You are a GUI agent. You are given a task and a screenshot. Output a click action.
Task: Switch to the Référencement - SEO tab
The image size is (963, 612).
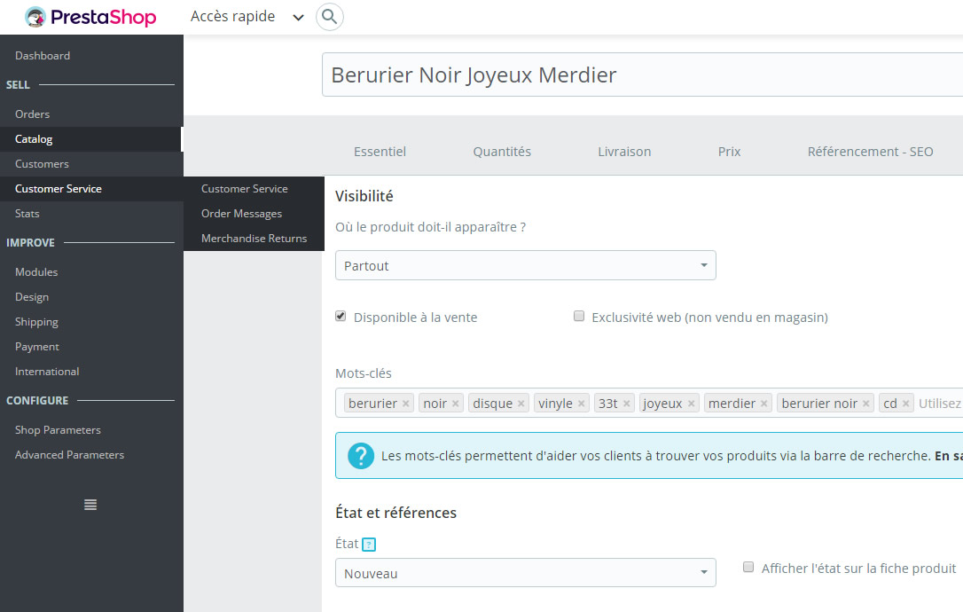[x=870, y=152]
